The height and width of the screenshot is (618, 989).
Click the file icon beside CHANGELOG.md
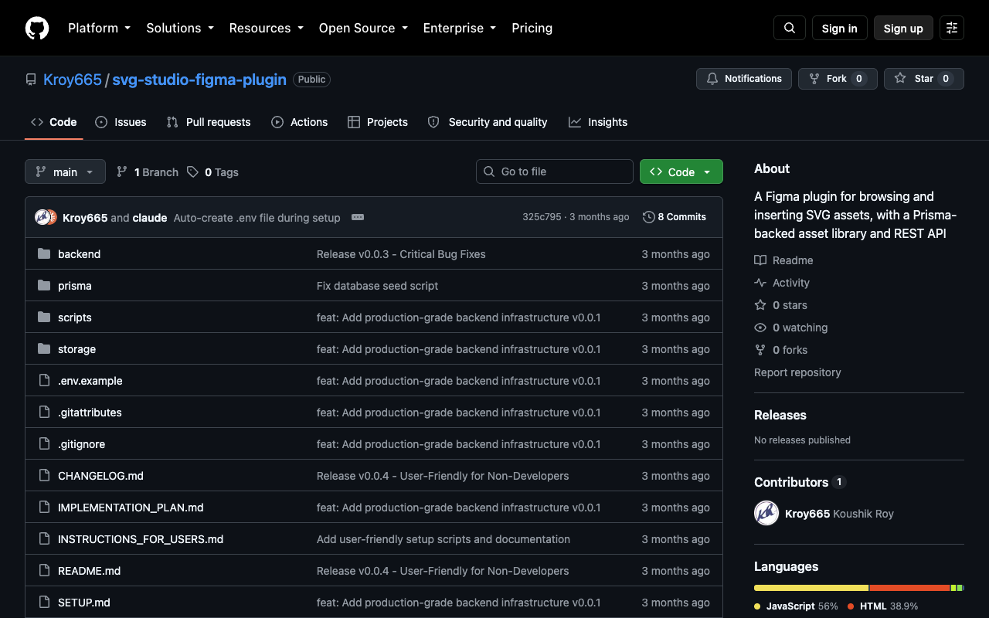pos(44,476)
